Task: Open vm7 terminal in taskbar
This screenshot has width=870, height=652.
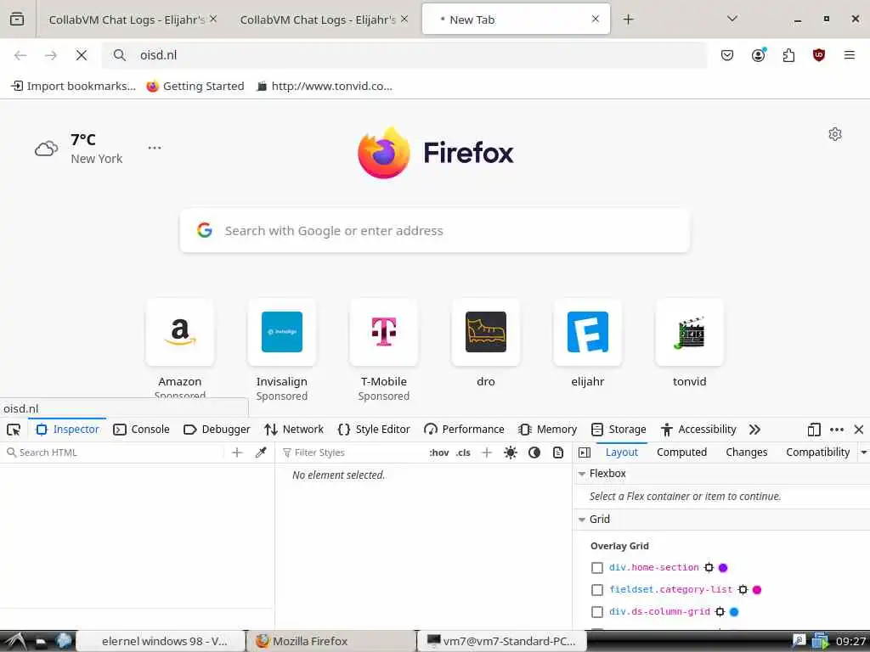Action: coord(501,641)
